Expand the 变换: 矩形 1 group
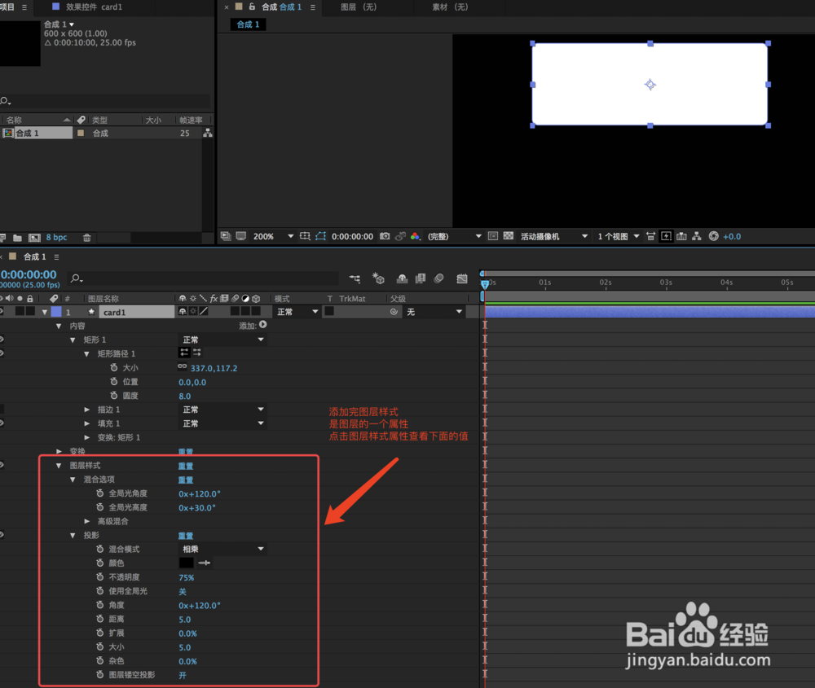 87,438
